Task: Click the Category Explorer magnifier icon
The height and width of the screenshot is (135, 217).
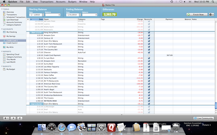Action: [x=4, y=25]
